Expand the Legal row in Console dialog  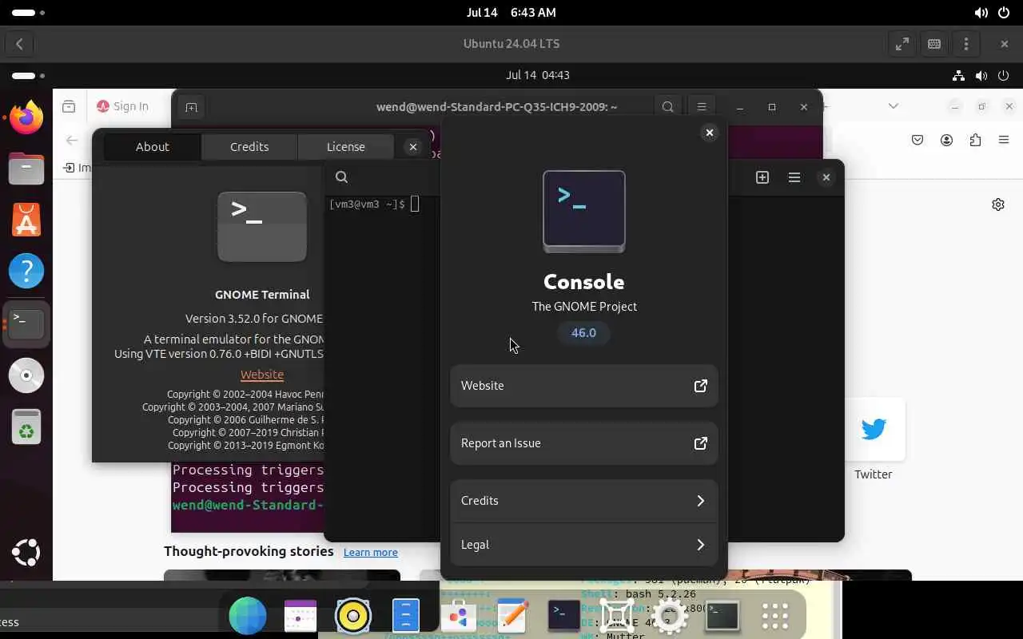coord(584,545)
